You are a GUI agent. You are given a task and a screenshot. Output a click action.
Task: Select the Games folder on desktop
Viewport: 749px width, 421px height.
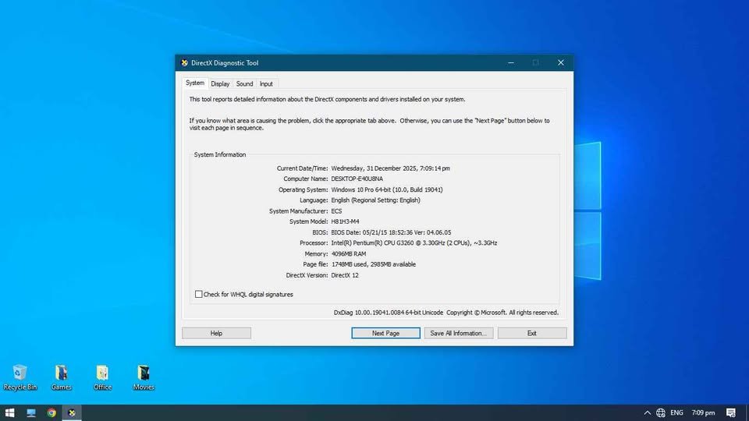(x=61, y=377)
